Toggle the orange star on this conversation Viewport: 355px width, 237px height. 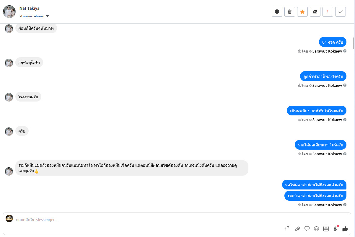(x=302, y=12)
